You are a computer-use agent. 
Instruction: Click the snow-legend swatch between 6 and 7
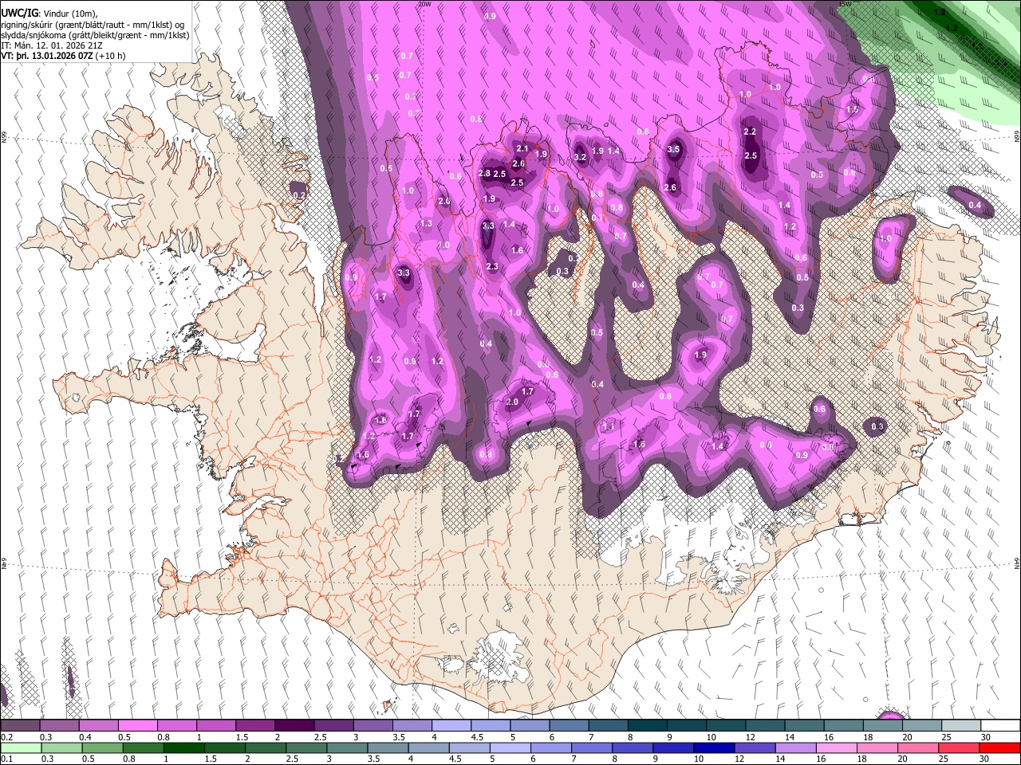pos(569,726)
